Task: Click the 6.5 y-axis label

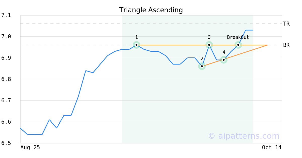Action: 6,143
